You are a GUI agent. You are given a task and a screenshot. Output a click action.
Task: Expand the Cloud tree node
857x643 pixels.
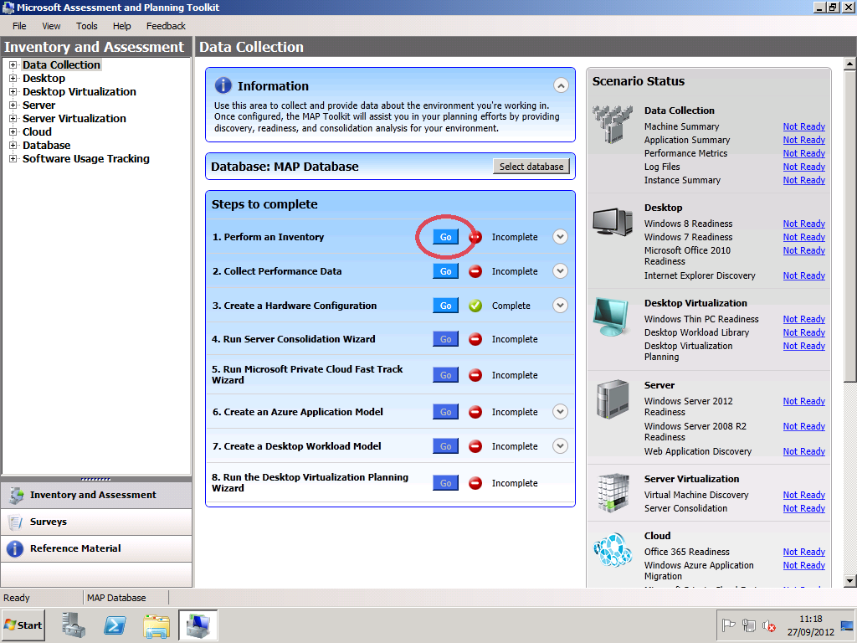[x=13, y=131]
